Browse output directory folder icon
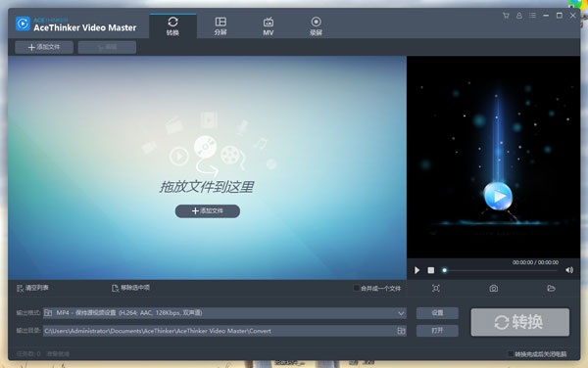Viewport: 588px width, 368px height. pyautogui.click(x=401, y=331)
